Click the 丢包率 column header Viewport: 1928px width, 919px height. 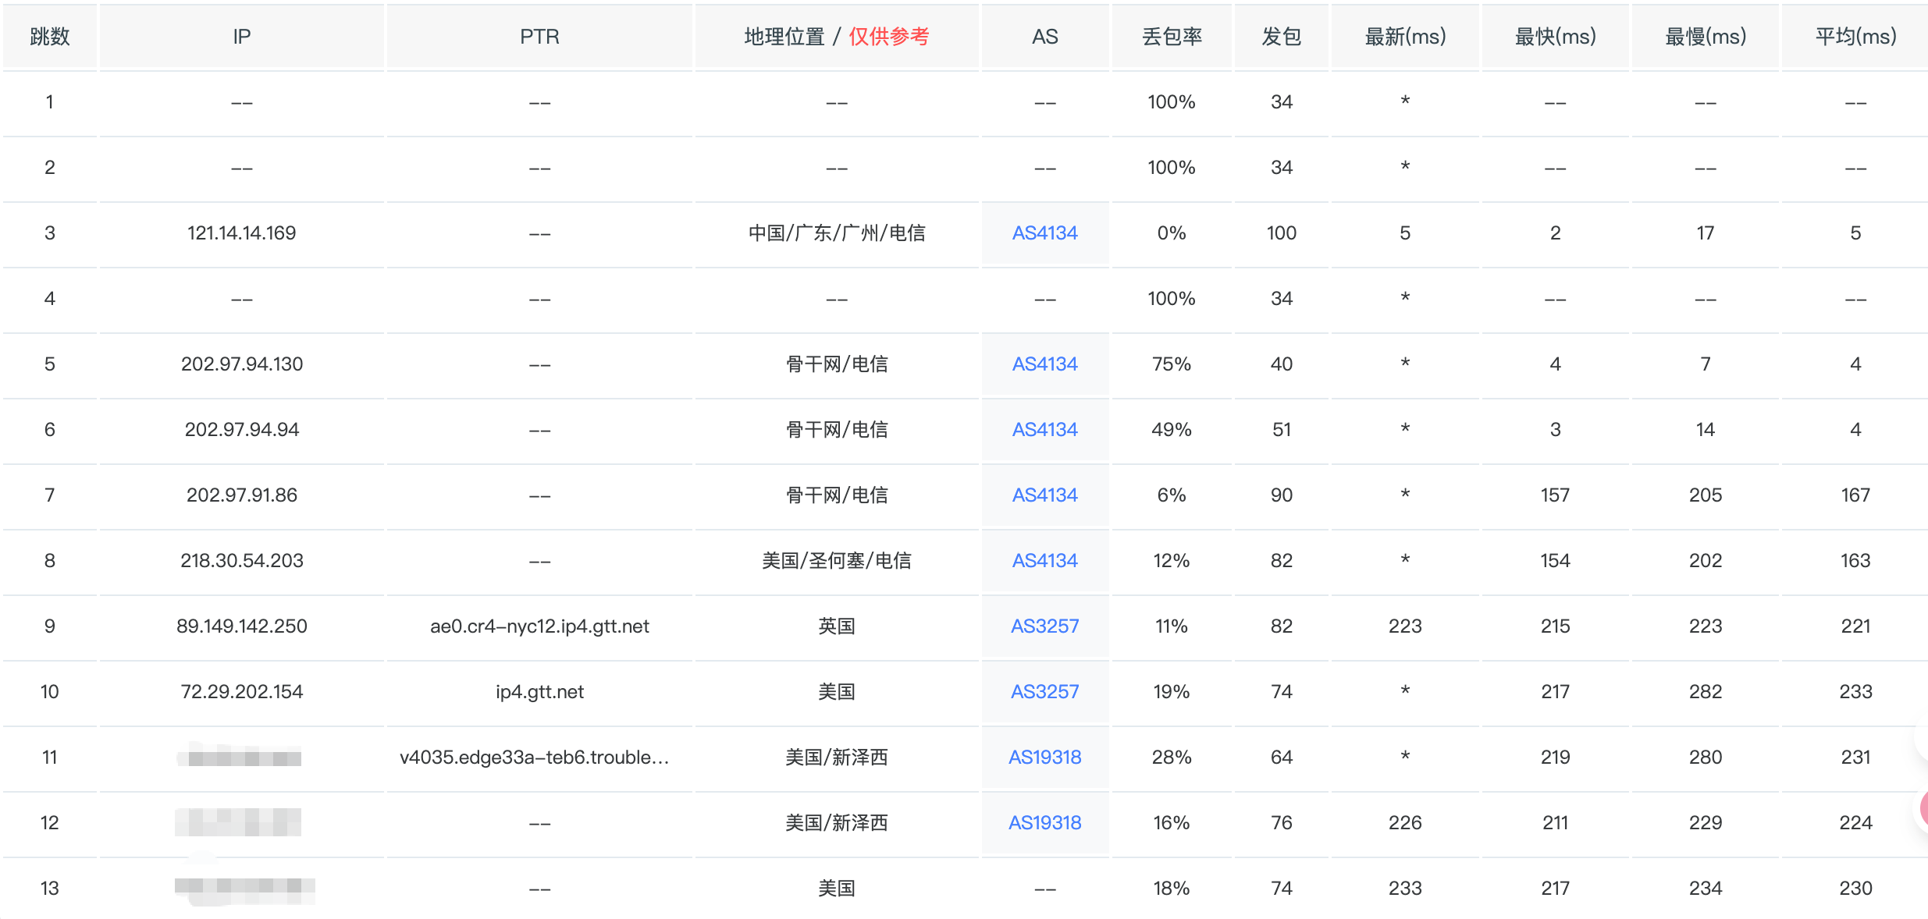[x=1171, y=37]
